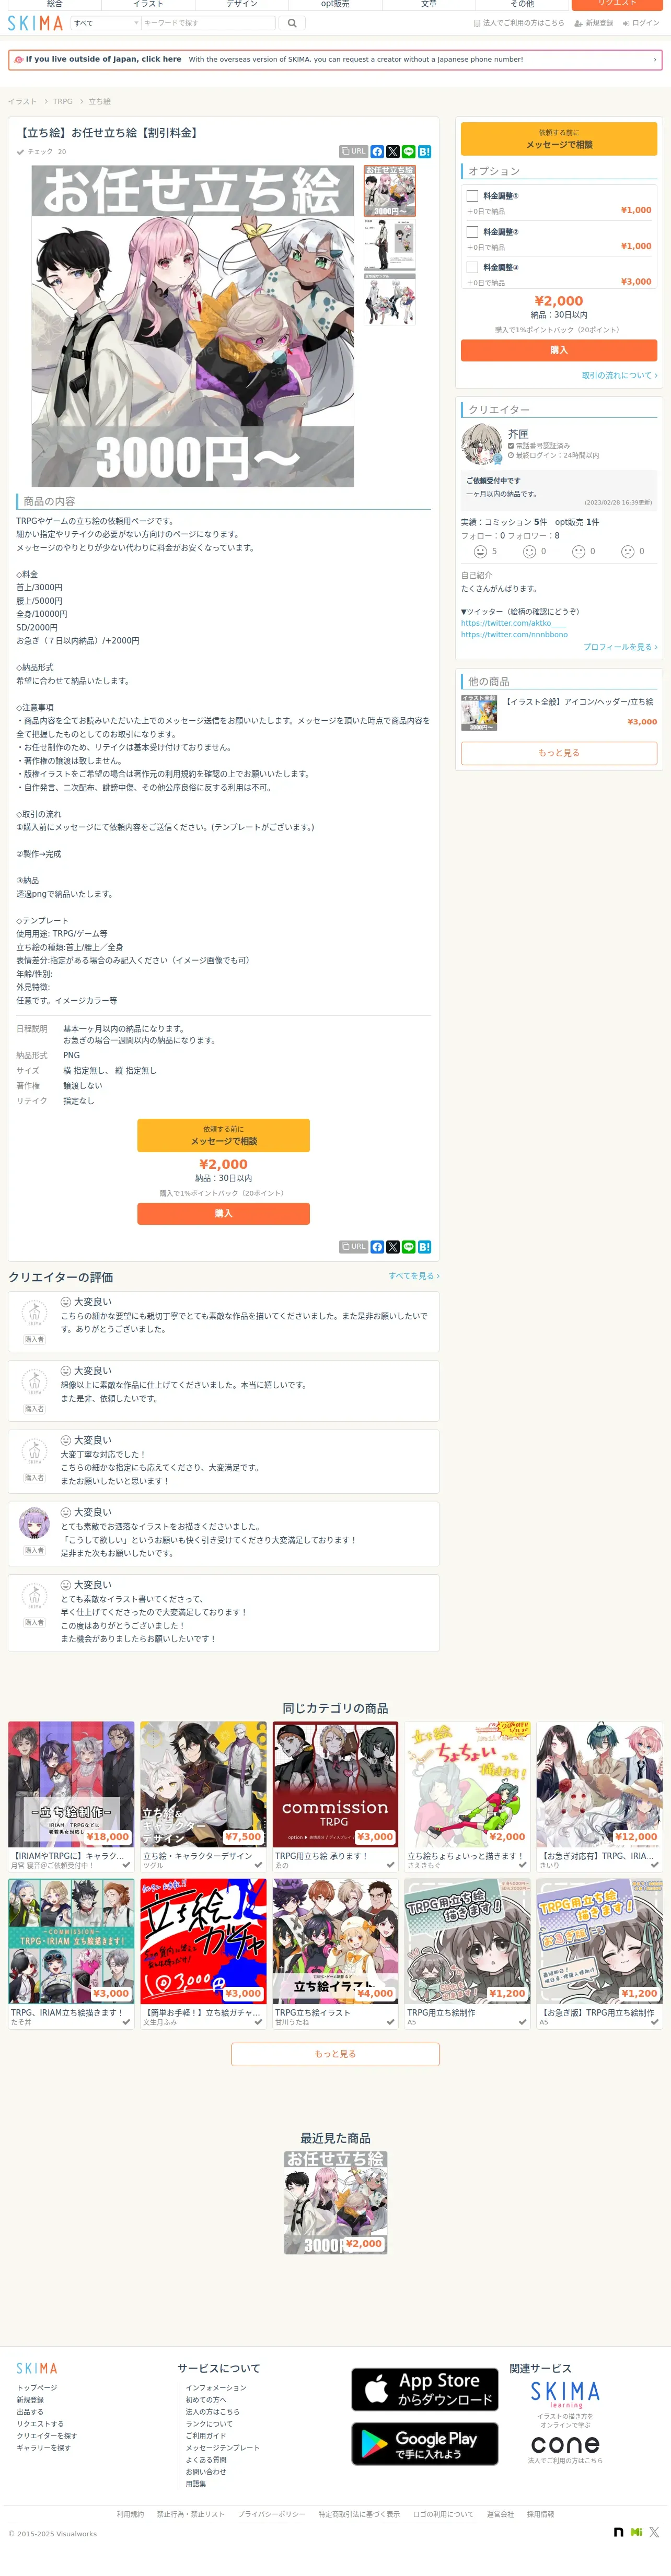Select the second product thumbnail beside the main image

[389, 246]
